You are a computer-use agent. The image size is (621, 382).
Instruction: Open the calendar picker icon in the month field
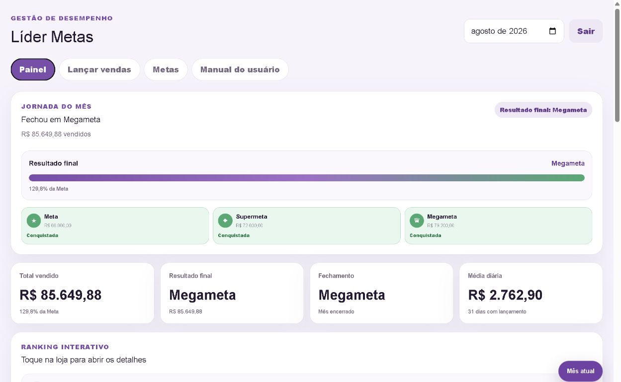[x=552, y=31]
